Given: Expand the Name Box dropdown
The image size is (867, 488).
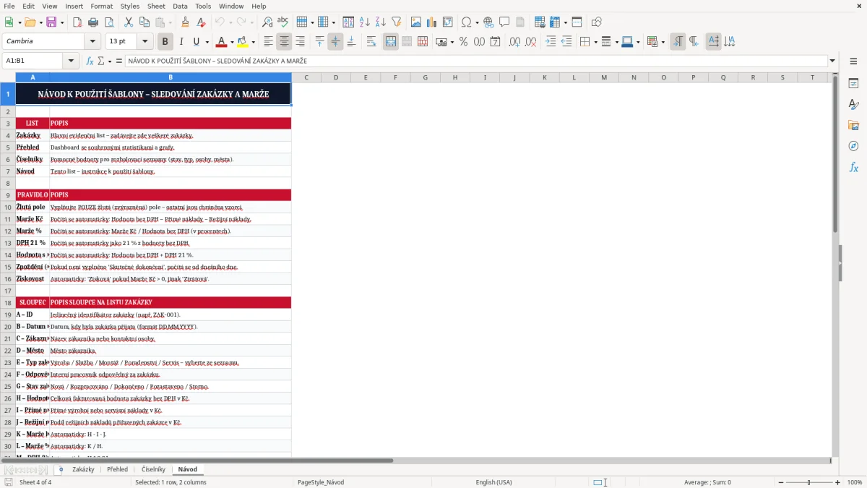Looking at the screenshot, I should coord(71,61).
